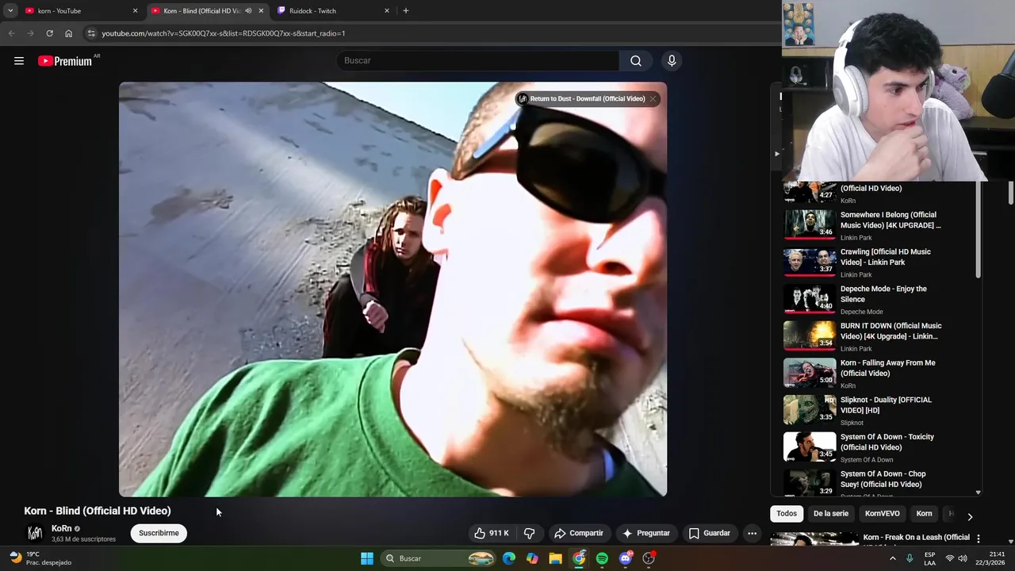Open the KoRn channel avatar
Image resolution: width=1015 pixels, height=571 pixels.
tap(35, 533)
